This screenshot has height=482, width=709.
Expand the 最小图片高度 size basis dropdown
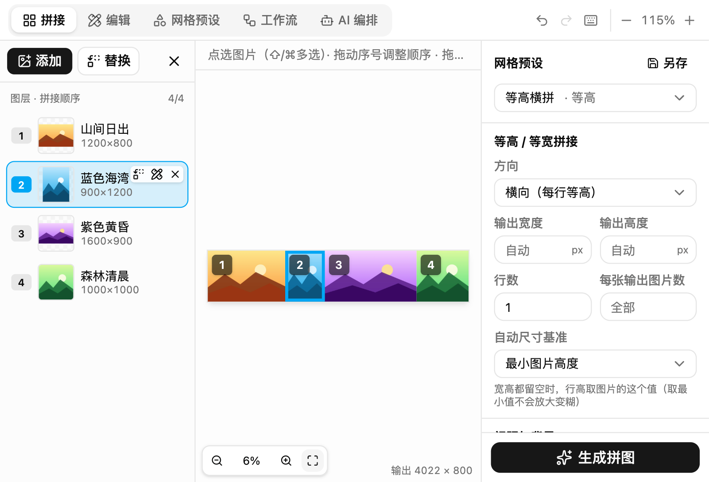click(x=595, y=364)
